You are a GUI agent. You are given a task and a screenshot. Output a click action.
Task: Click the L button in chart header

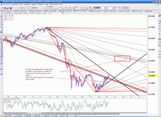point(6,13)
